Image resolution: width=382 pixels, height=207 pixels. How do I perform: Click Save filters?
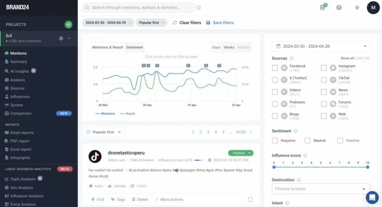pyautogui.click(x=220, y=23)
